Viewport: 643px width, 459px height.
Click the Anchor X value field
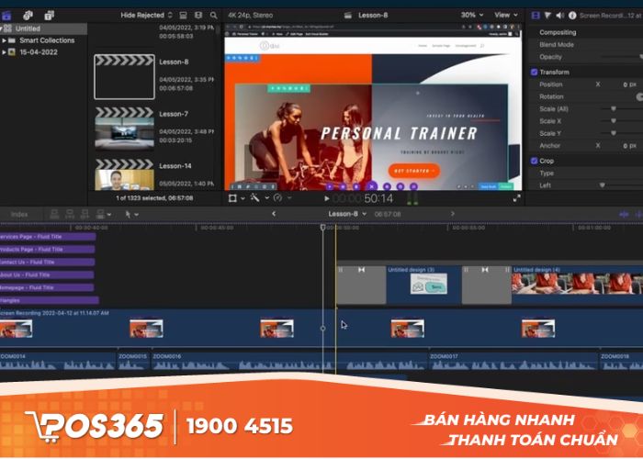coord(630,145)
